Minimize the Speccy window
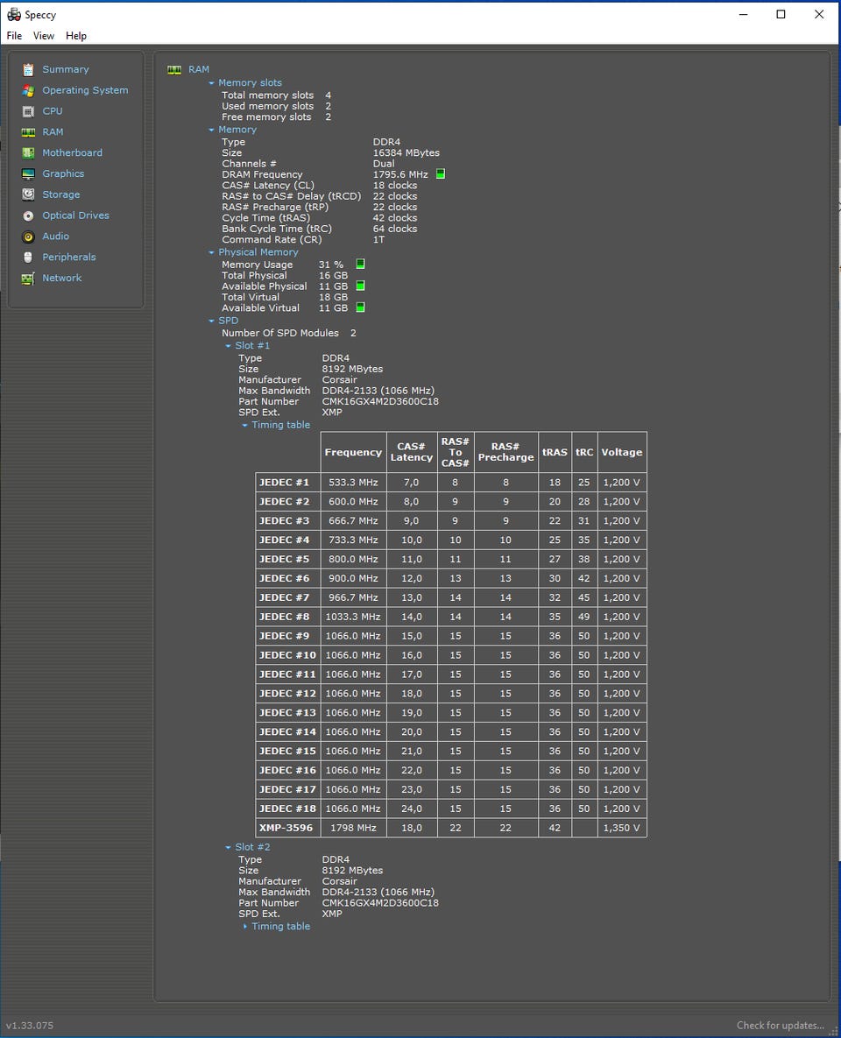 pos(744,15)
